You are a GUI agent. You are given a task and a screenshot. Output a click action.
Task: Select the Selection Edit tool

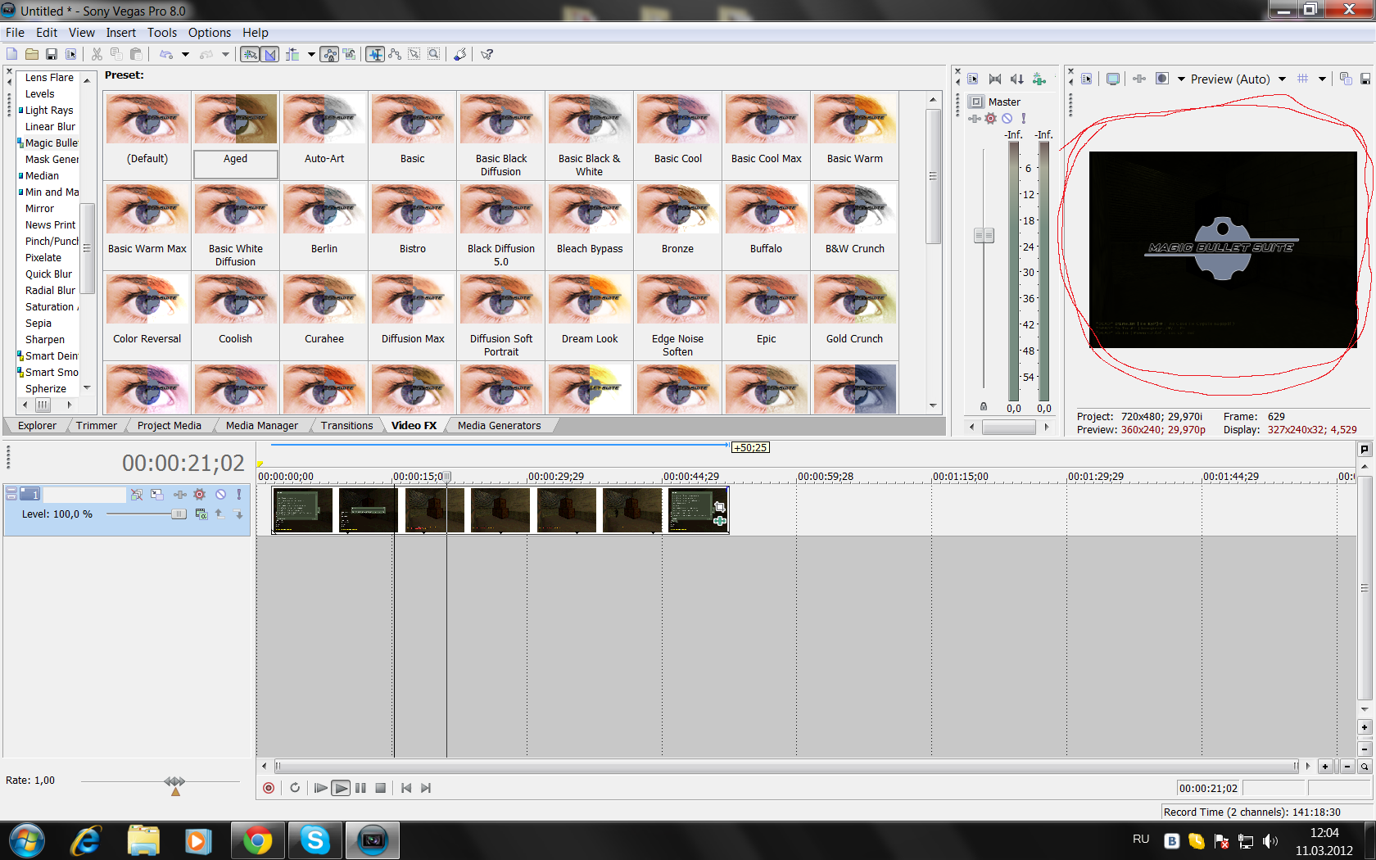tap(414, 54)
